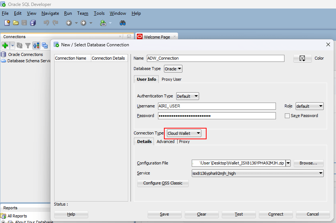Click the Browse button
336x223 pixels.
click(308, 163)
